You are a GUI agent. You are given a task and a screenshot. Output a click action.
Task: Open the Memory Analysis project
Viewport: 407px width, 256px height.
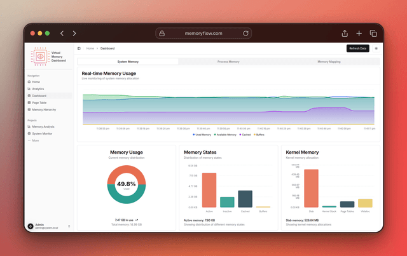(43, 126)
